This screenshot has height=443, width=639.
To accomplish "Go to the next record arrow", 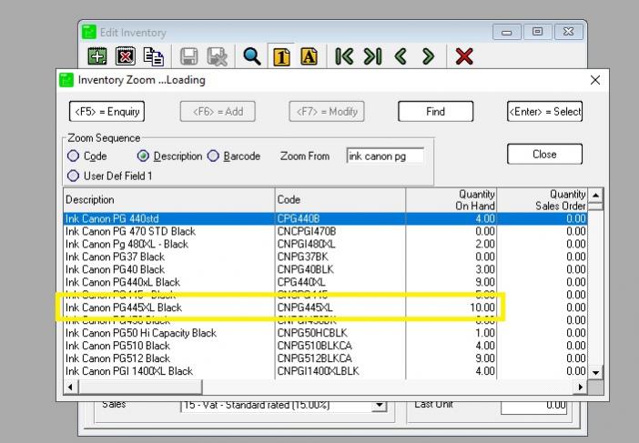I will click(x=427, y=56).
